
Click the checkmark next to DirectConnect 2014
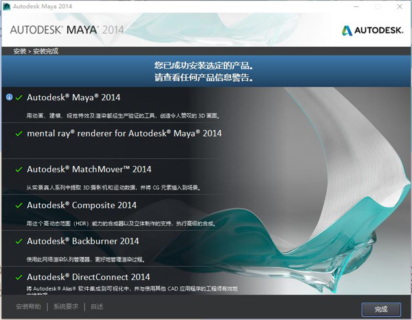19,277
